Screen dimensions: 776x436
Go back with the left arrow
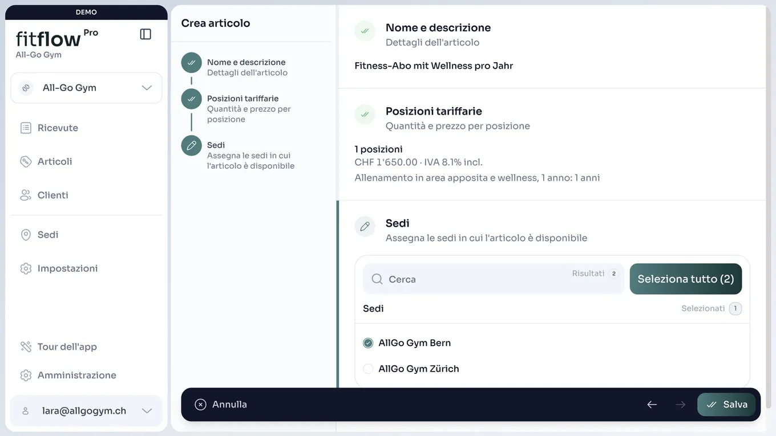coord(652,405)
